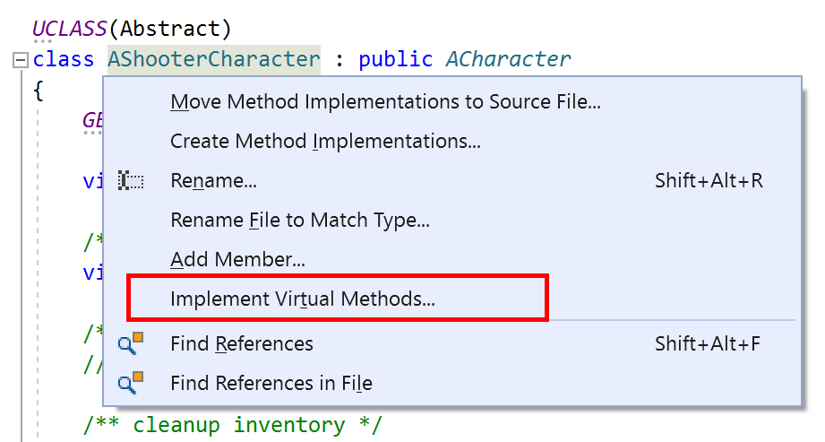
Task: Click the class keyword
Action: point(63,60)
